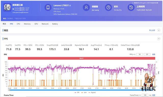Click the Android version icon

13,9
